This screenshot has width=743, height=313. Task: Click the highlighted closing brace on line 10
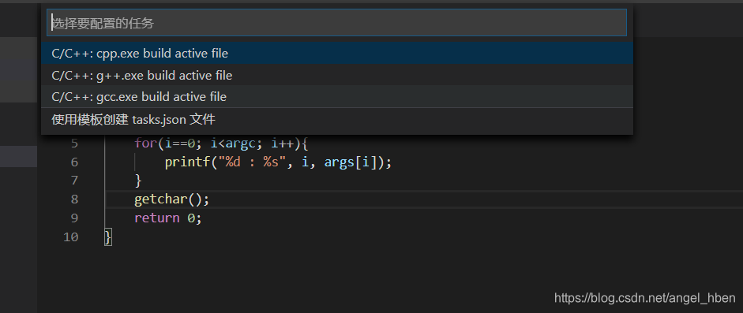(x=108, y=237)
